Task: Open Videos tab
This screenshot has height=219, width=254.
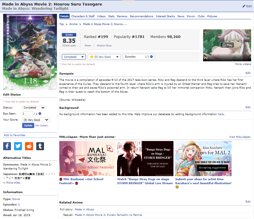Action: 101,16
